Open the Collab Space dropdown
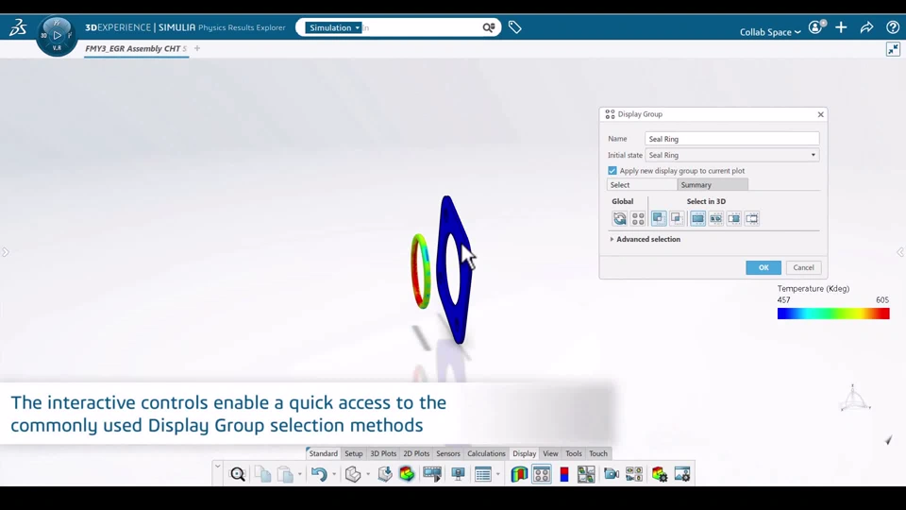The width and height of the screenshot is (906, 510). (x=770, y=32)
